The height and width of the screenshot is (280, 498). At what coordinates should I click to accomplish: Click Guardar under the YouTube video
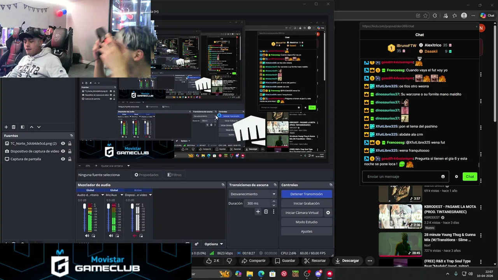[285, 261]
